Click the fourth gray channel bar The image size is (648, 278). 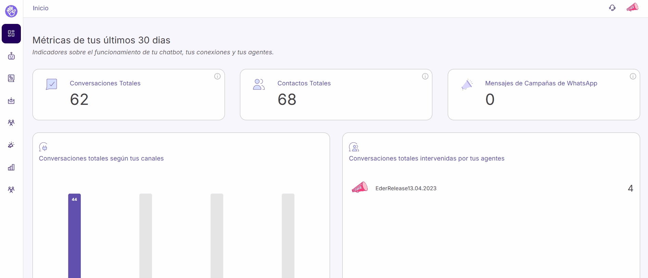pyautogui.click(x=288, y=236)
